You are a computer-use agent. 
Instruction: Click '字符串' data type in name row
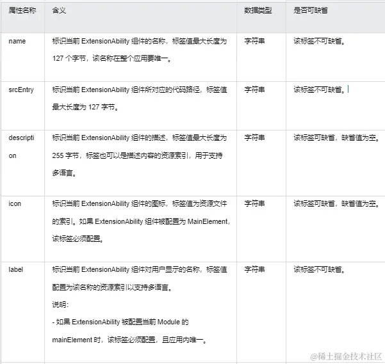point(254,41)
